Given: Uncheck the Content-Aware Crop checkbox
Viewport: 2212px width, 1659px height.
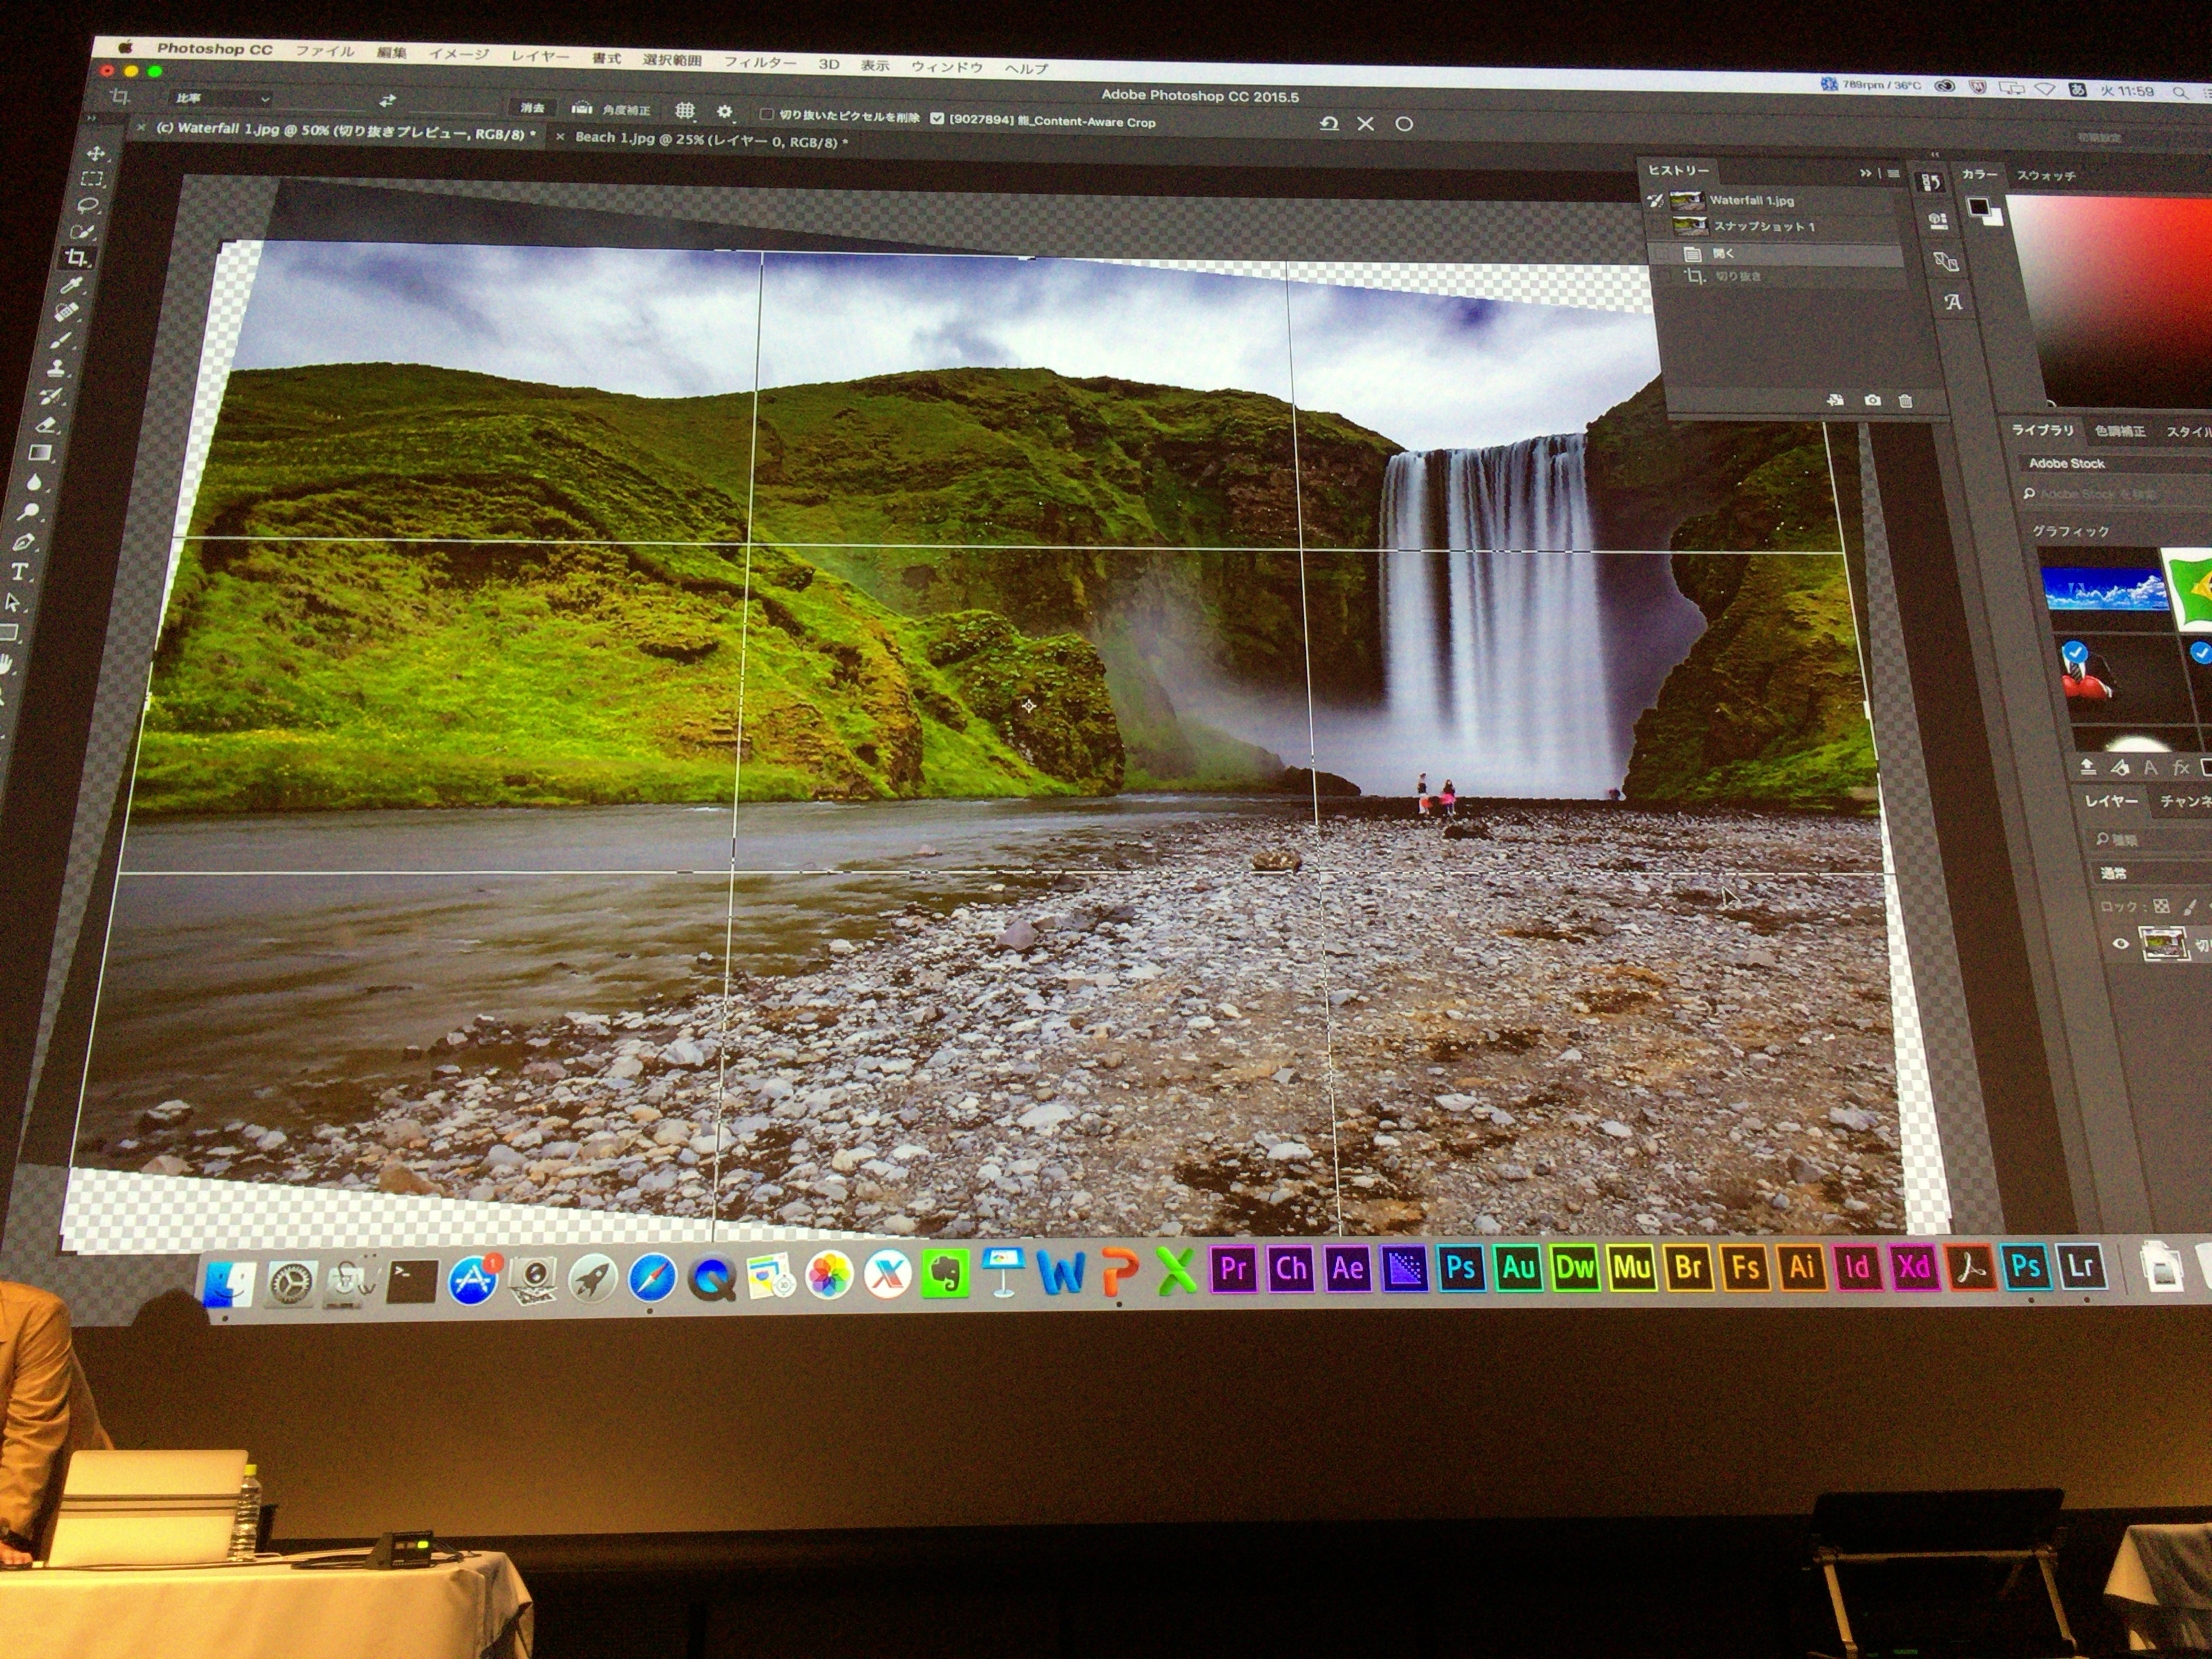Looking at the screenshot, I should coord(937,119).
